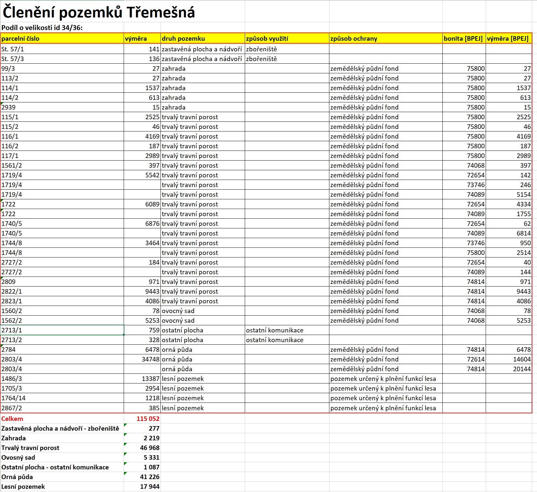Click the "Zahrada" summary label
The image size is (537, 492).
click(x=14, y=438)
